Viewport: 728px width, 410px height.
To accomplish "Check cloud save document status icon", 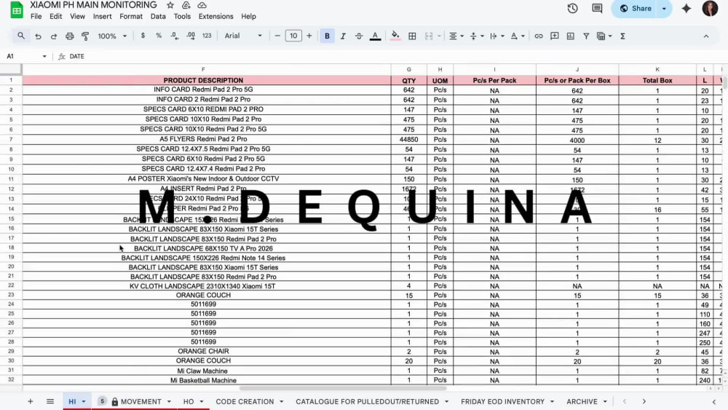I will [202, 5].
